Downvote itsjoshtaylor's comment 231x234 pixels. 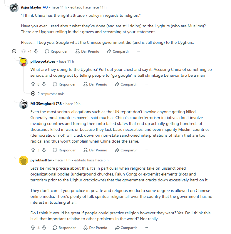click(x=36, y=51)
